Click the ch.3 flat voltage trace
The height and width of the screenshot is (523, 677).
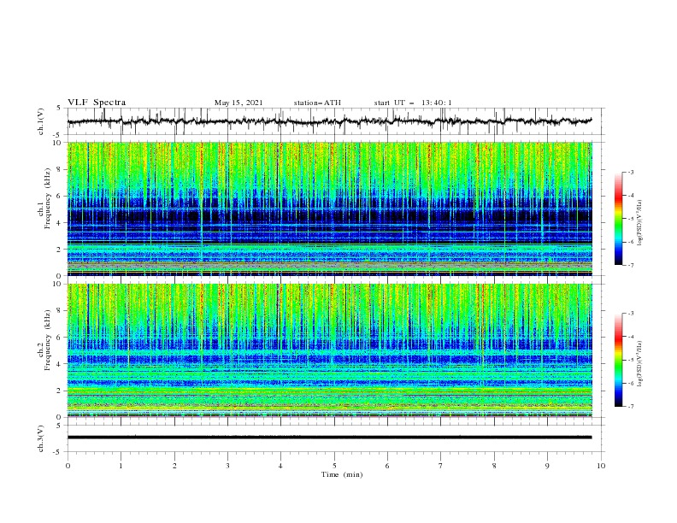click(x=329, y=438)
